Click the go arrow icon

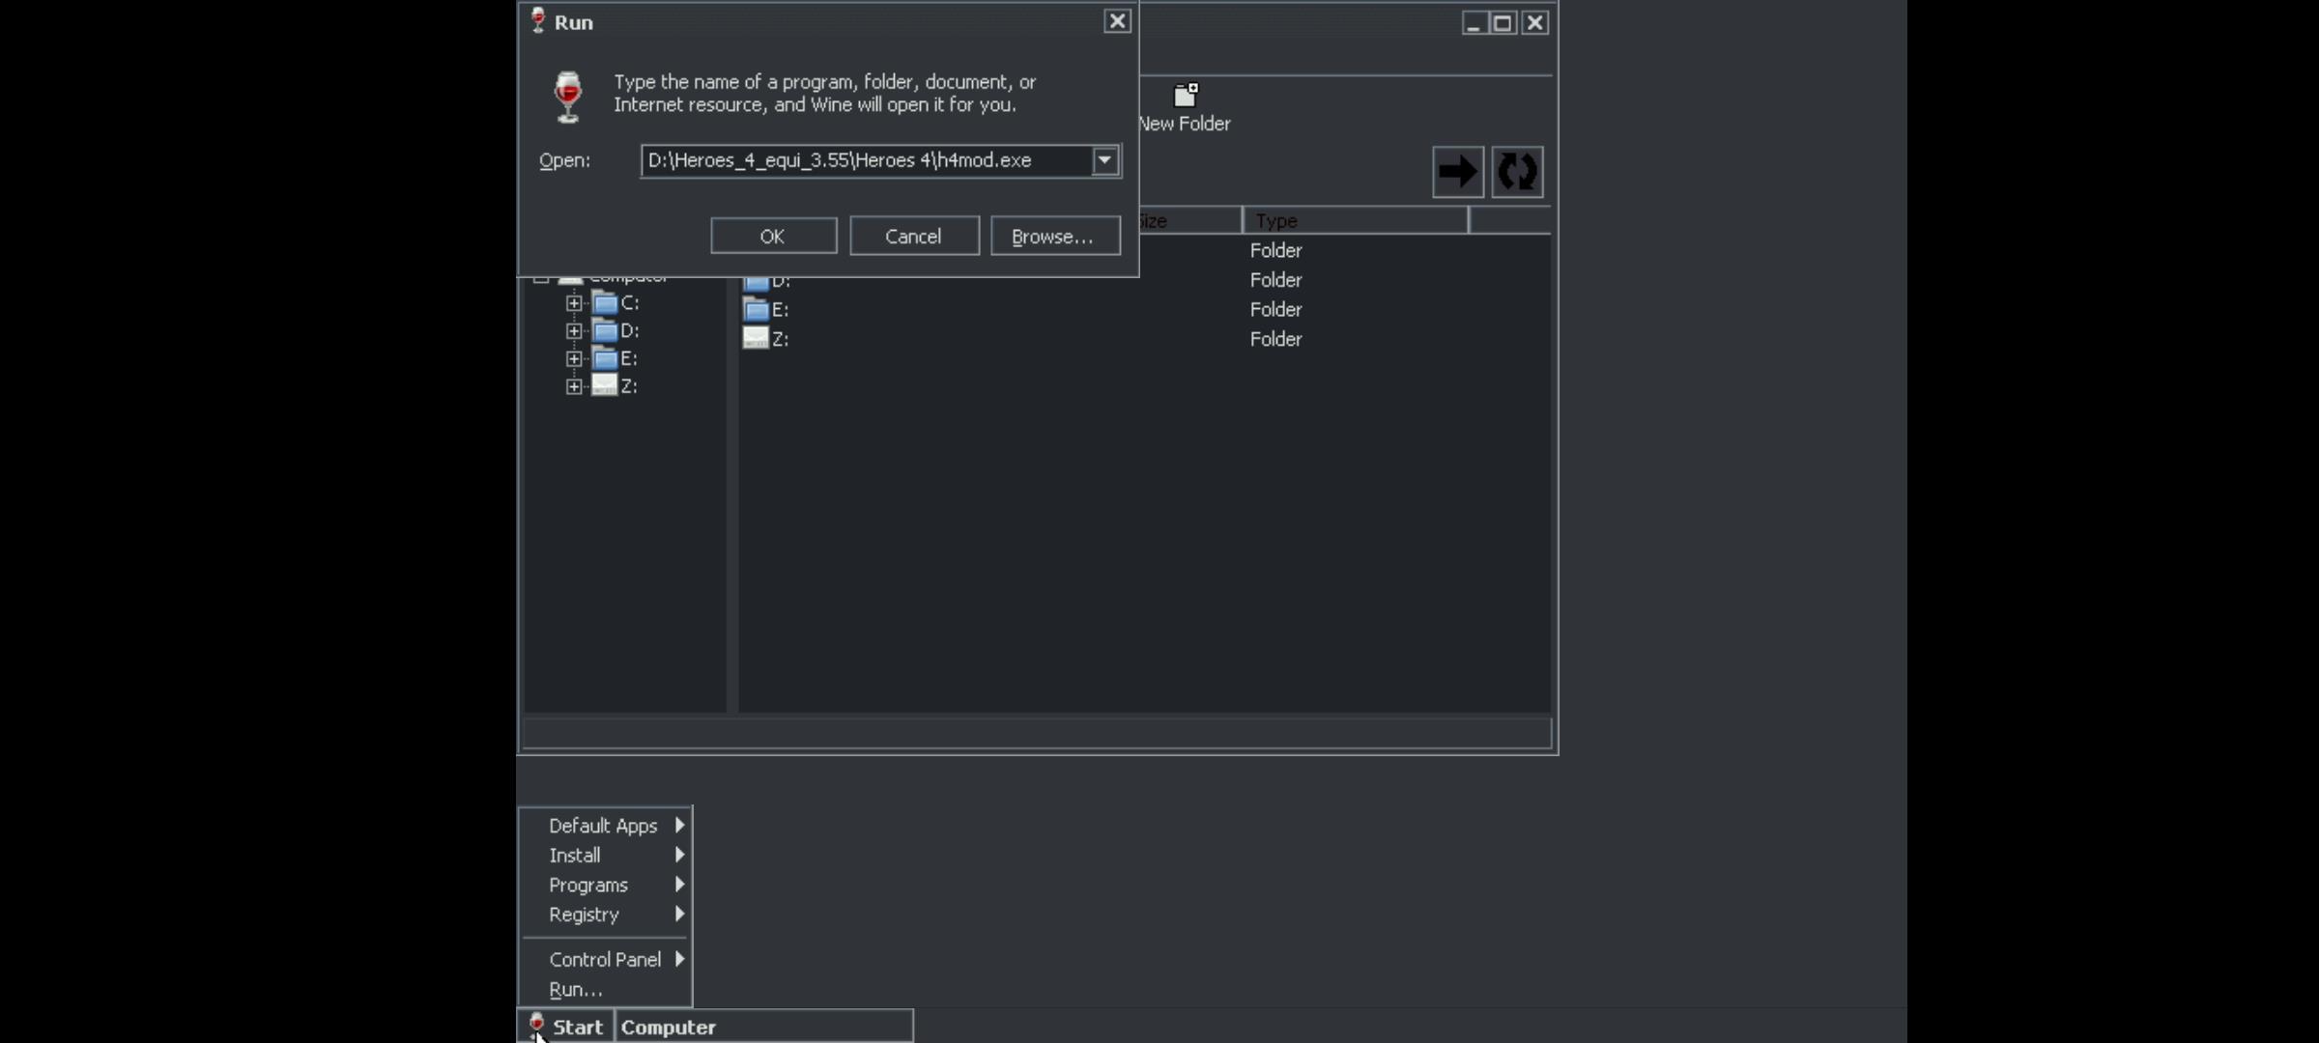click(1457, 173)
